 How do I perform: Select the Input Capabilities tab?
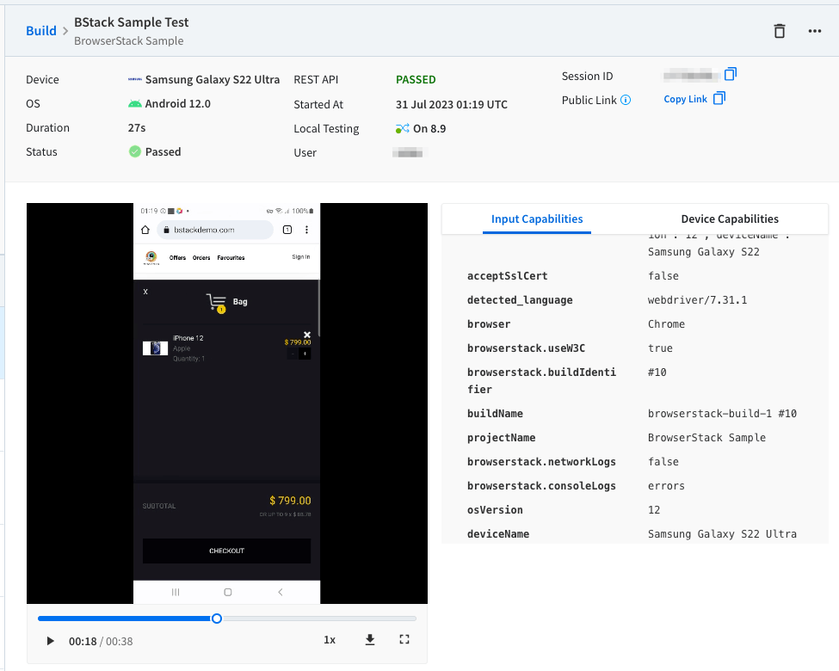(x=536, y=219)
